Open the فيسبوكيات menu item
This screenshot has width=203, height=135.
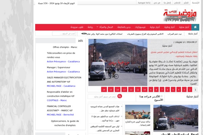tap(140, 27)
